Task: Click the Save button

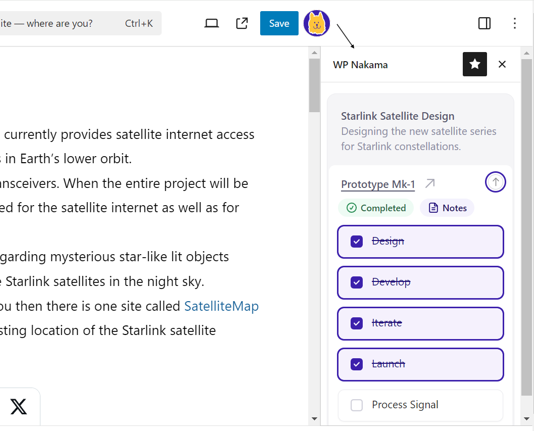Action: point(279,23)
